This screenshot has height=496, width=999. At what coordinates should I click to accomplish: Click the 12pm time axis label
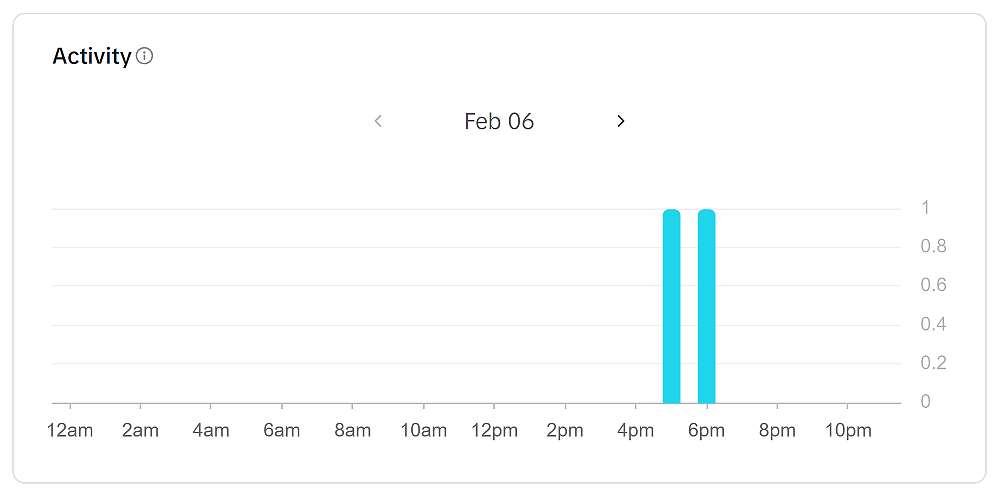[494, 431]
